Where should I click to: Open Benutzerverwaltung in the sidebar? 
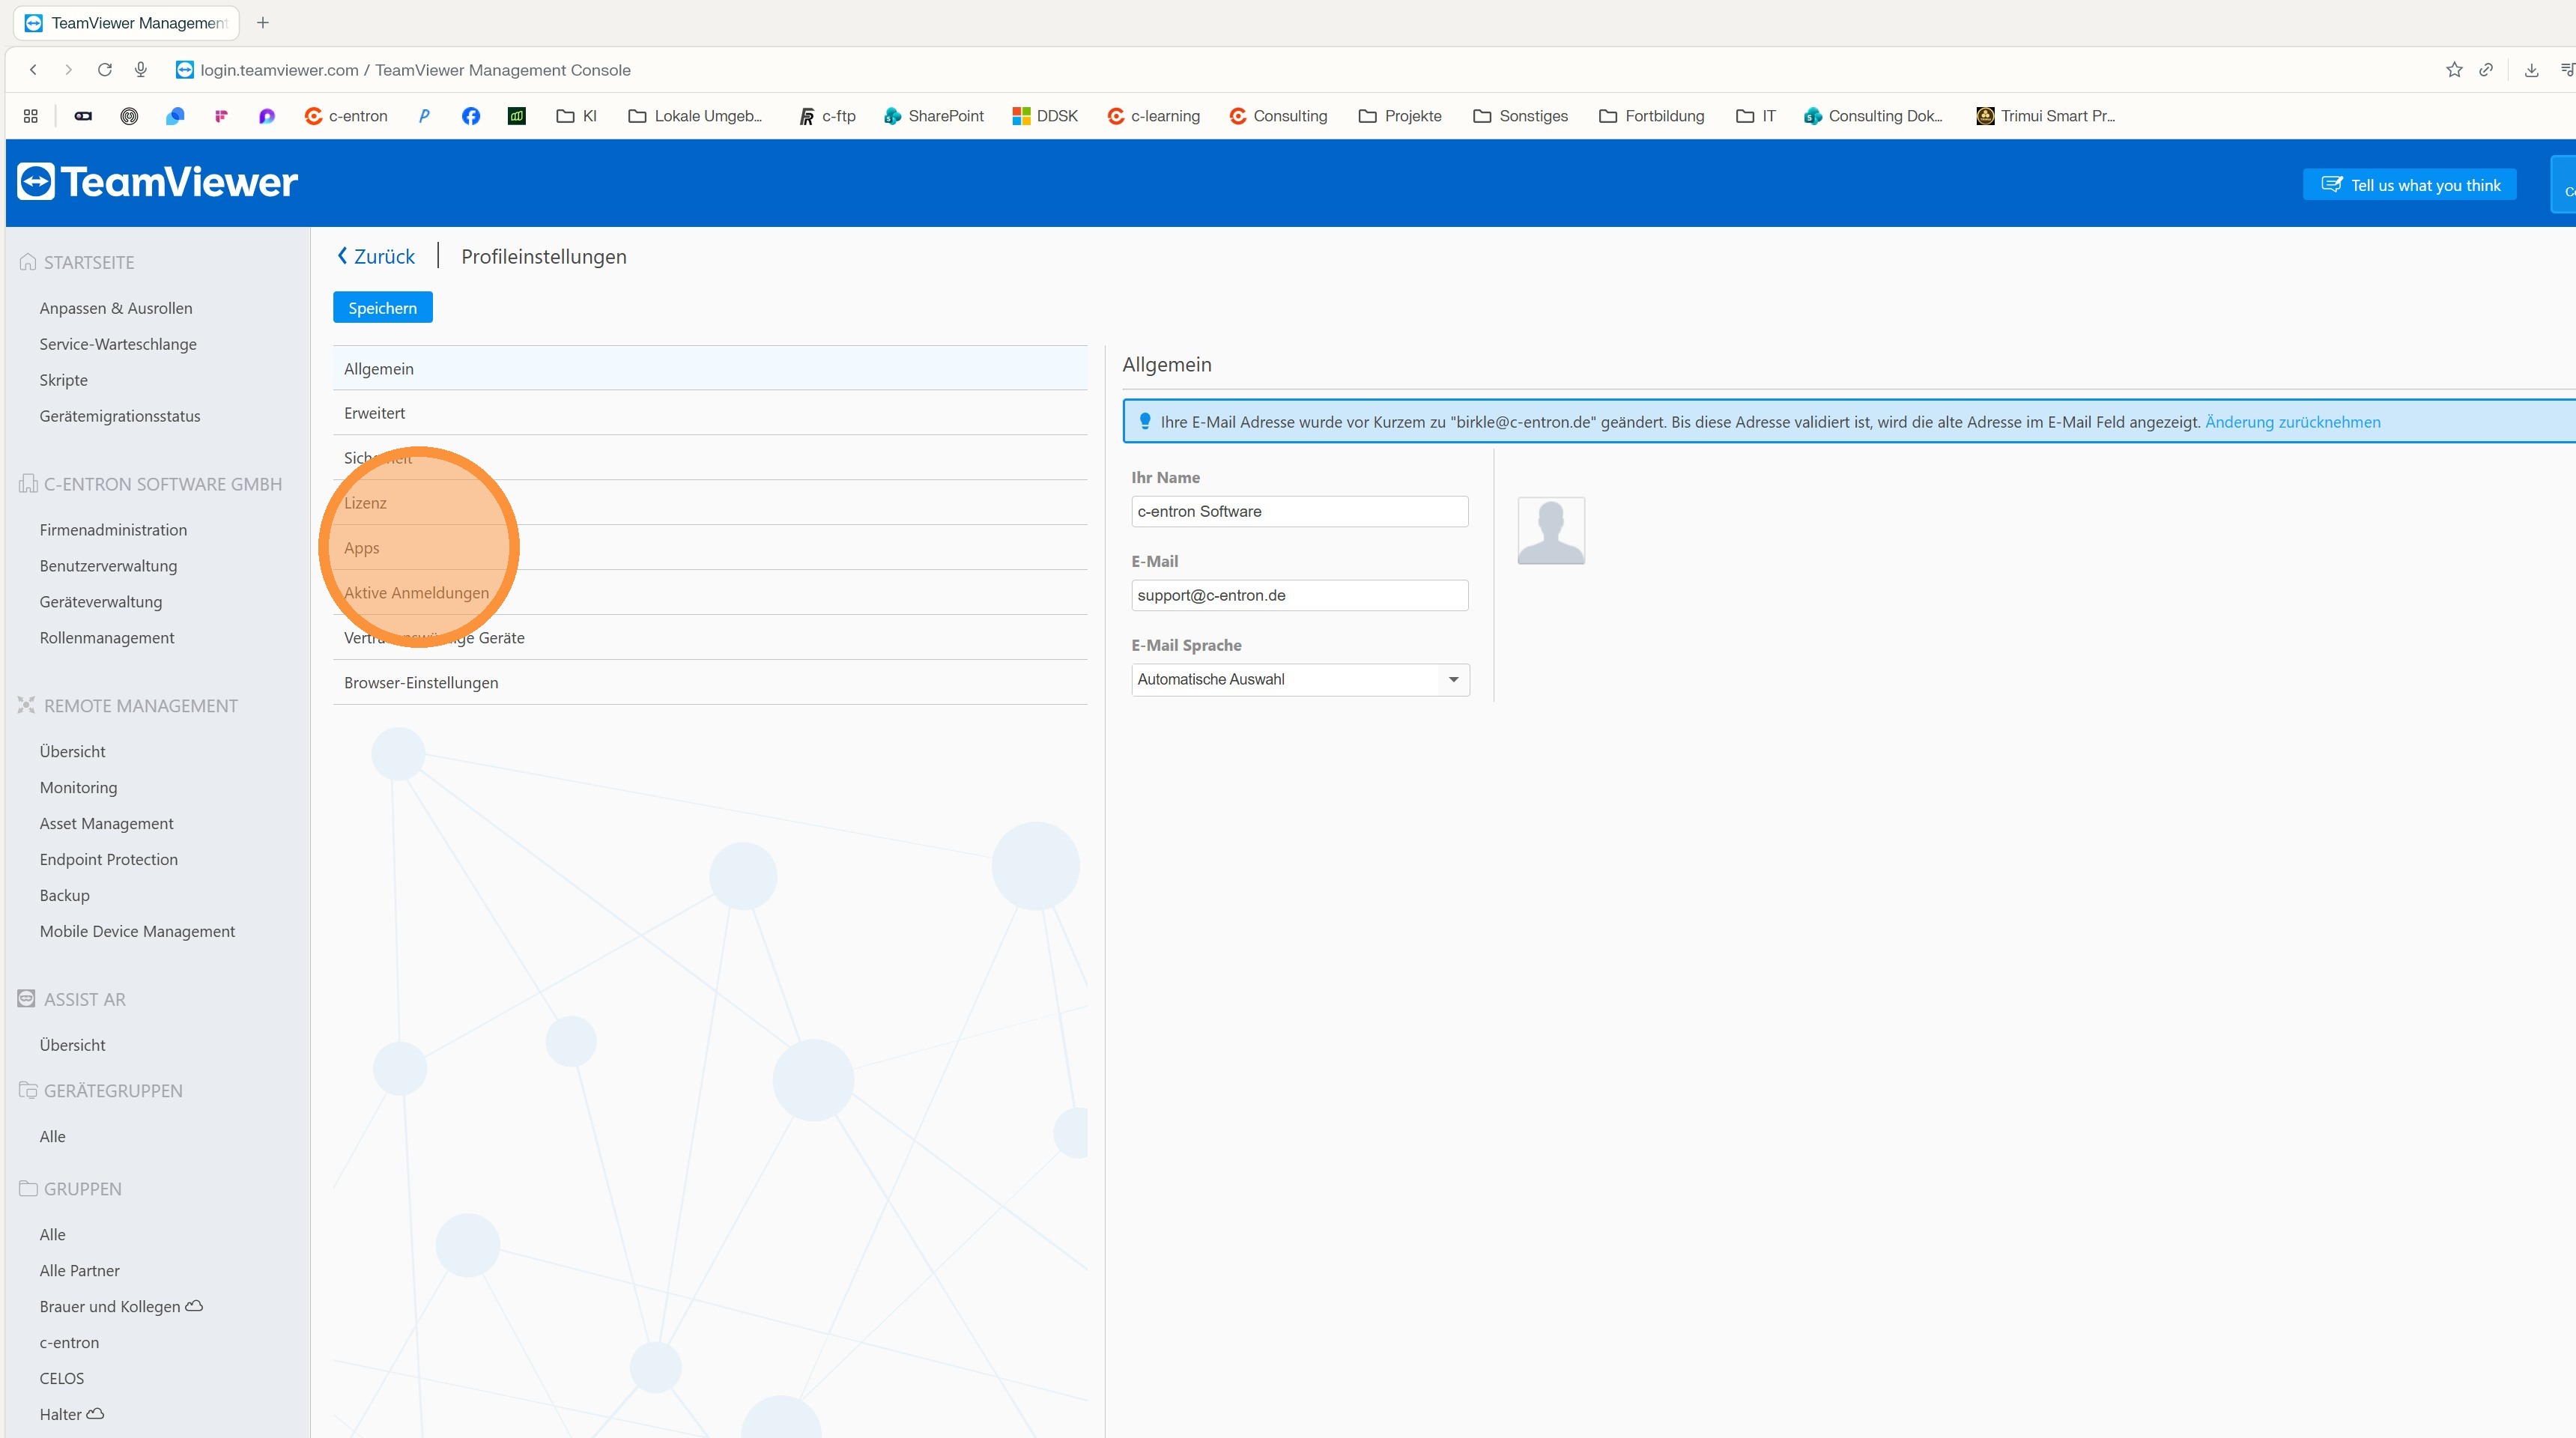(x=108, y=566)
